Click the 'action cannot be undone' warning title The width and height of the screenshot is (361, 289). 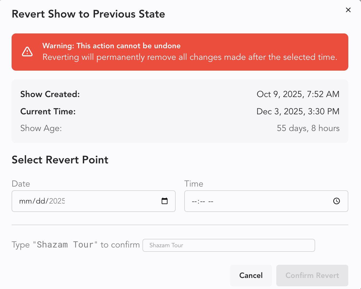[111, 46]
